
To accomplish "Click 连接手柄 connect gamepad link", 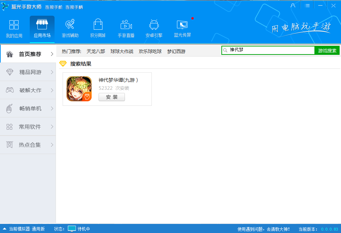I will coord(74,7).
